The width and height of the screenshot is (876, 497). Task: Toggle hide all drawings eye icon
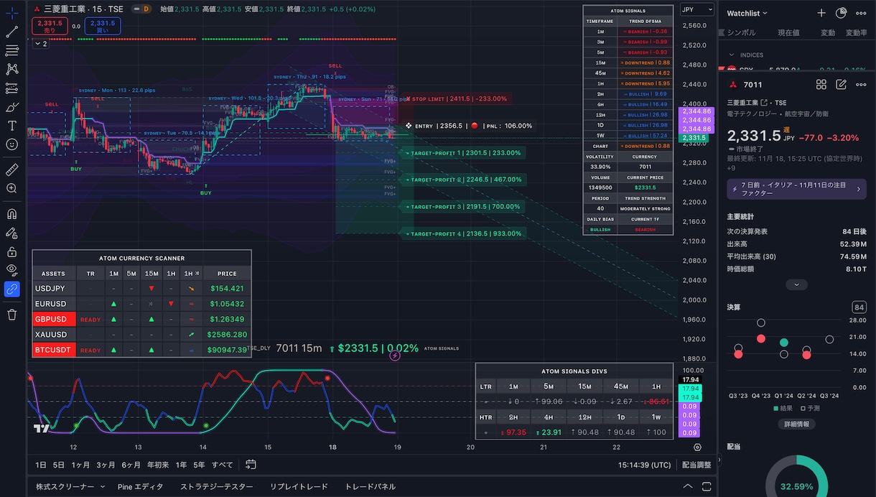(x=11, y=270)
